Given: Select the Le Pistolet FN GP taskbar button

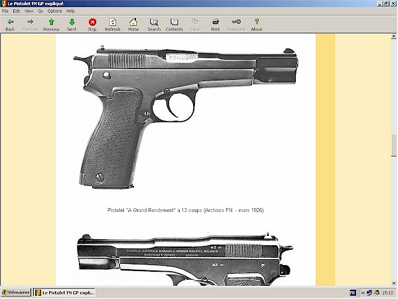Looking at the screenshot, I should point(64,292).
